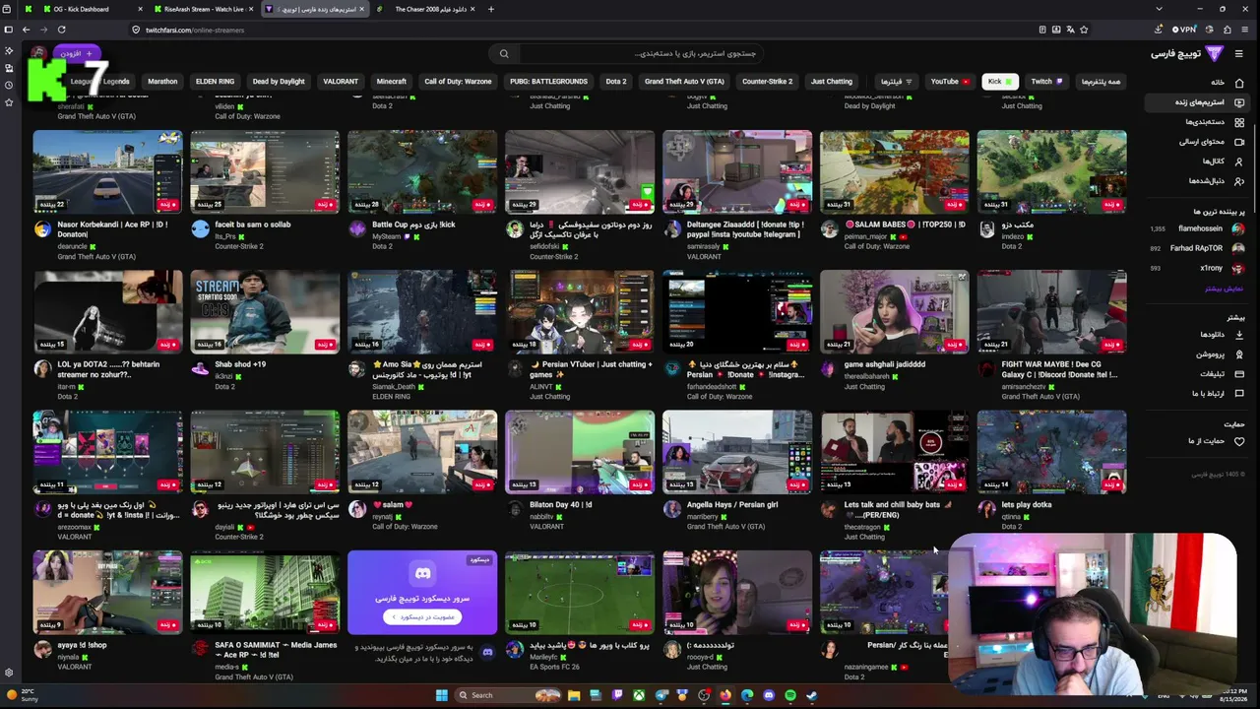This screenshot has height=709, width=1260.
Task: Open the Home (خانه) sidebar item
Action: pos(1227,82)
